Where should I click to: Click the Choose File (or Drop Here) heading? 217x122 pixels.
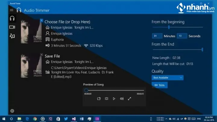pyautogui.click(x=67, y=22)
